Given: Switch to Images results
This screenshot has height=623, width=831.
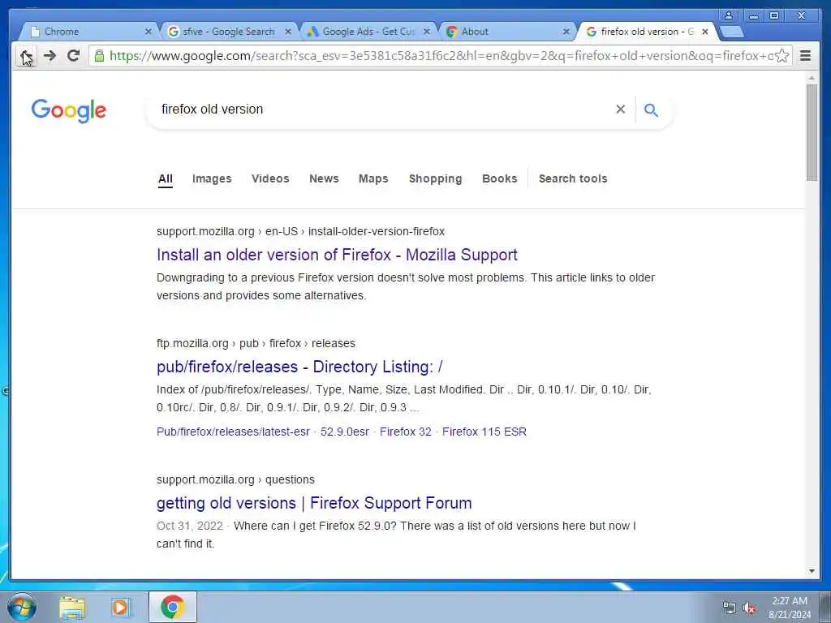Looking at the screenshot, I should [x=212, y=179].
